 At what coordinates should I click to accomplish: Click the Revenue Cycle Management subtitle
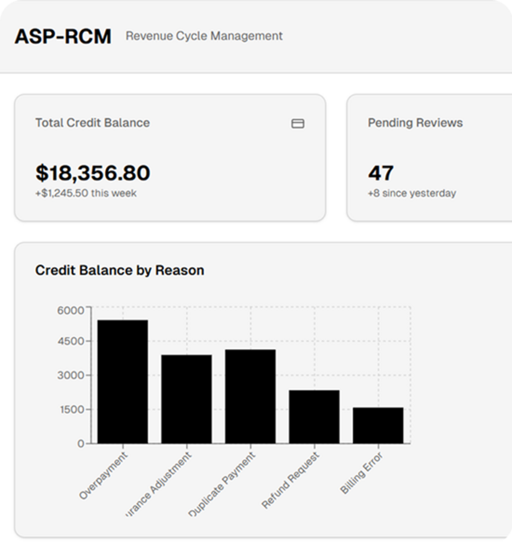point(204,36)
